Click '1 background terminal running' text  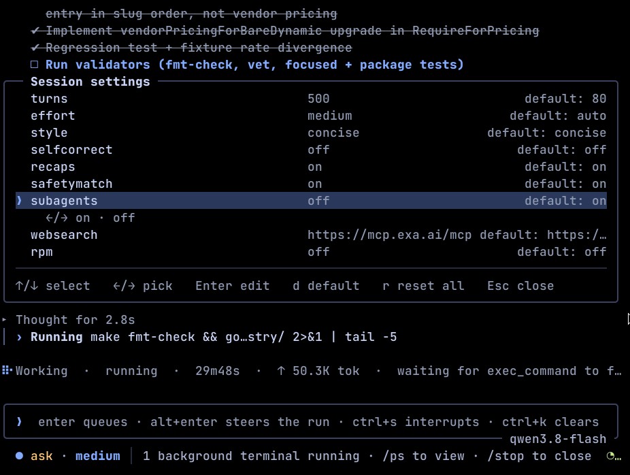251,456
